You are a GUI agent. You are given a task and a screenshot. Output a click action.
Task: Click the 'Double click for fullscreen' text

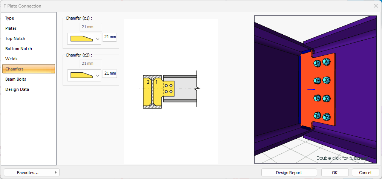(342, 158)
